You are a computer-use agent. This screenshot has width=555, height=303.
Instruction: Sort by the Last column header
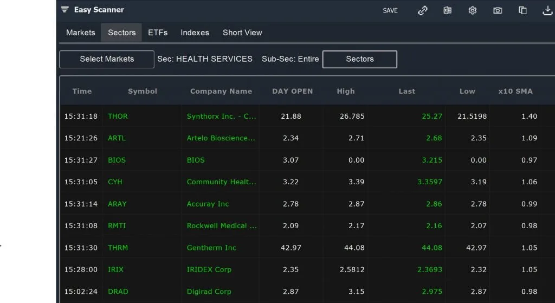click(x=406, y=91)
